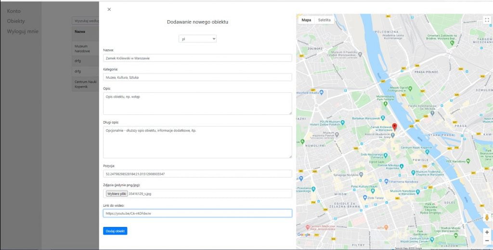The image size is (493, 250).
Task: Focus the Link do wideo field
Action: click(197, 213)
